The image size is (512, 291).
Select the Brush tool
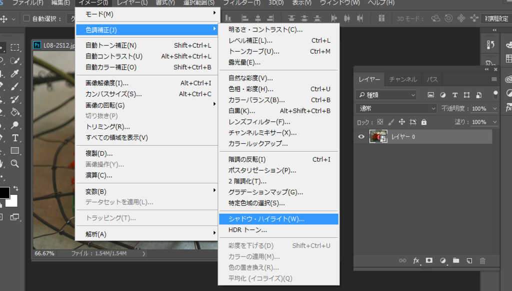pyautogui.click(x=14, y=86)
